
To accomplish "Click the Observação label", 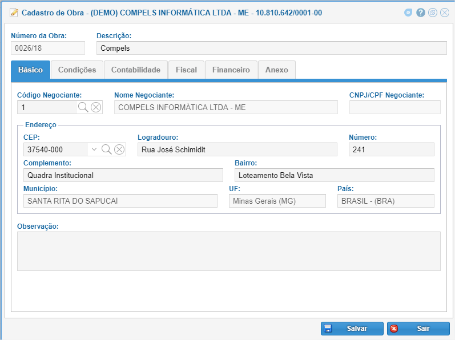I will 38,226.
